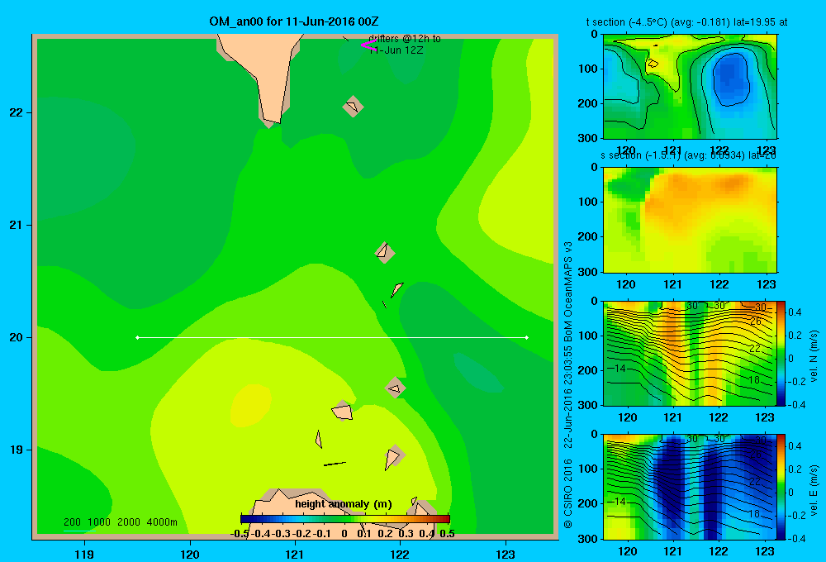Click the salinity section plot thumbnail
826x562 pixels.
pos(690,220)
